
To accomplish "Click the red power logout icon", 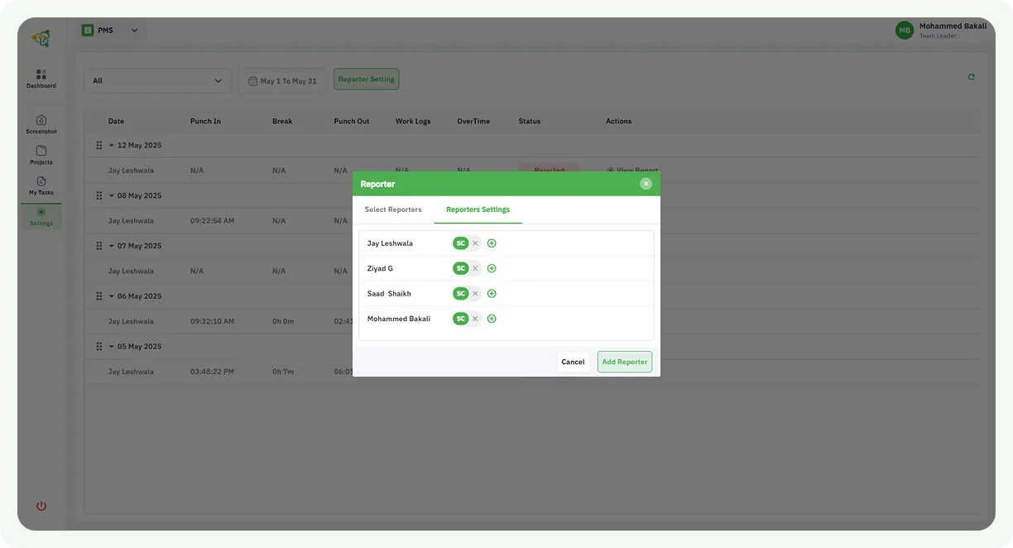I will (x=41, y=506).
